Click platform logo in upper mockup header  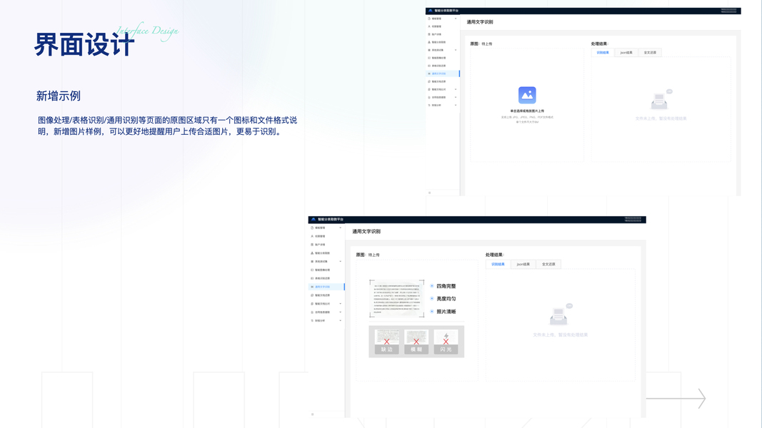(430, 10)
